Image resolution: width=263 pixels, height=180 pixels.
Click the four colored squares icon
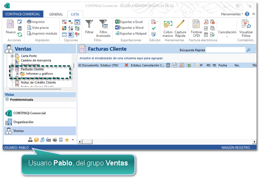(64, 28)
